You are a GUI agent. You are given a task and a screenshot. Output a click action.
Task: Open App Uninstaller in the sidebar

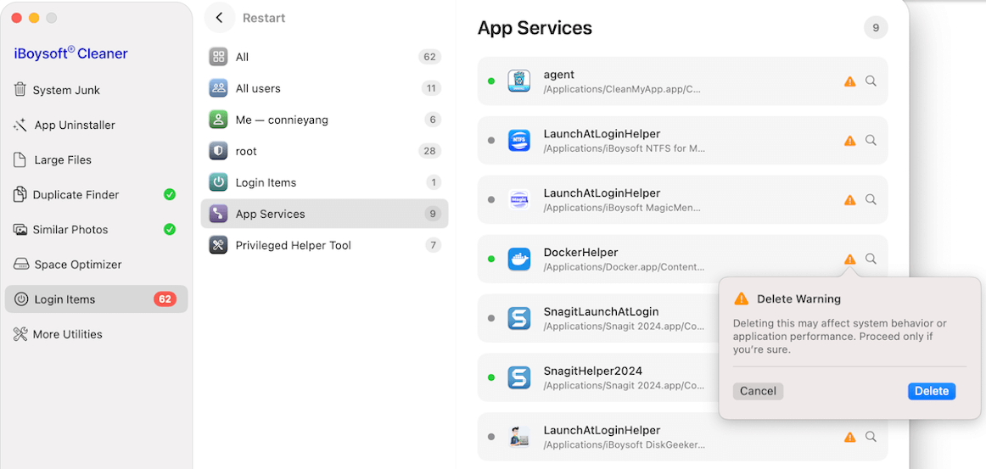[75, 125]
